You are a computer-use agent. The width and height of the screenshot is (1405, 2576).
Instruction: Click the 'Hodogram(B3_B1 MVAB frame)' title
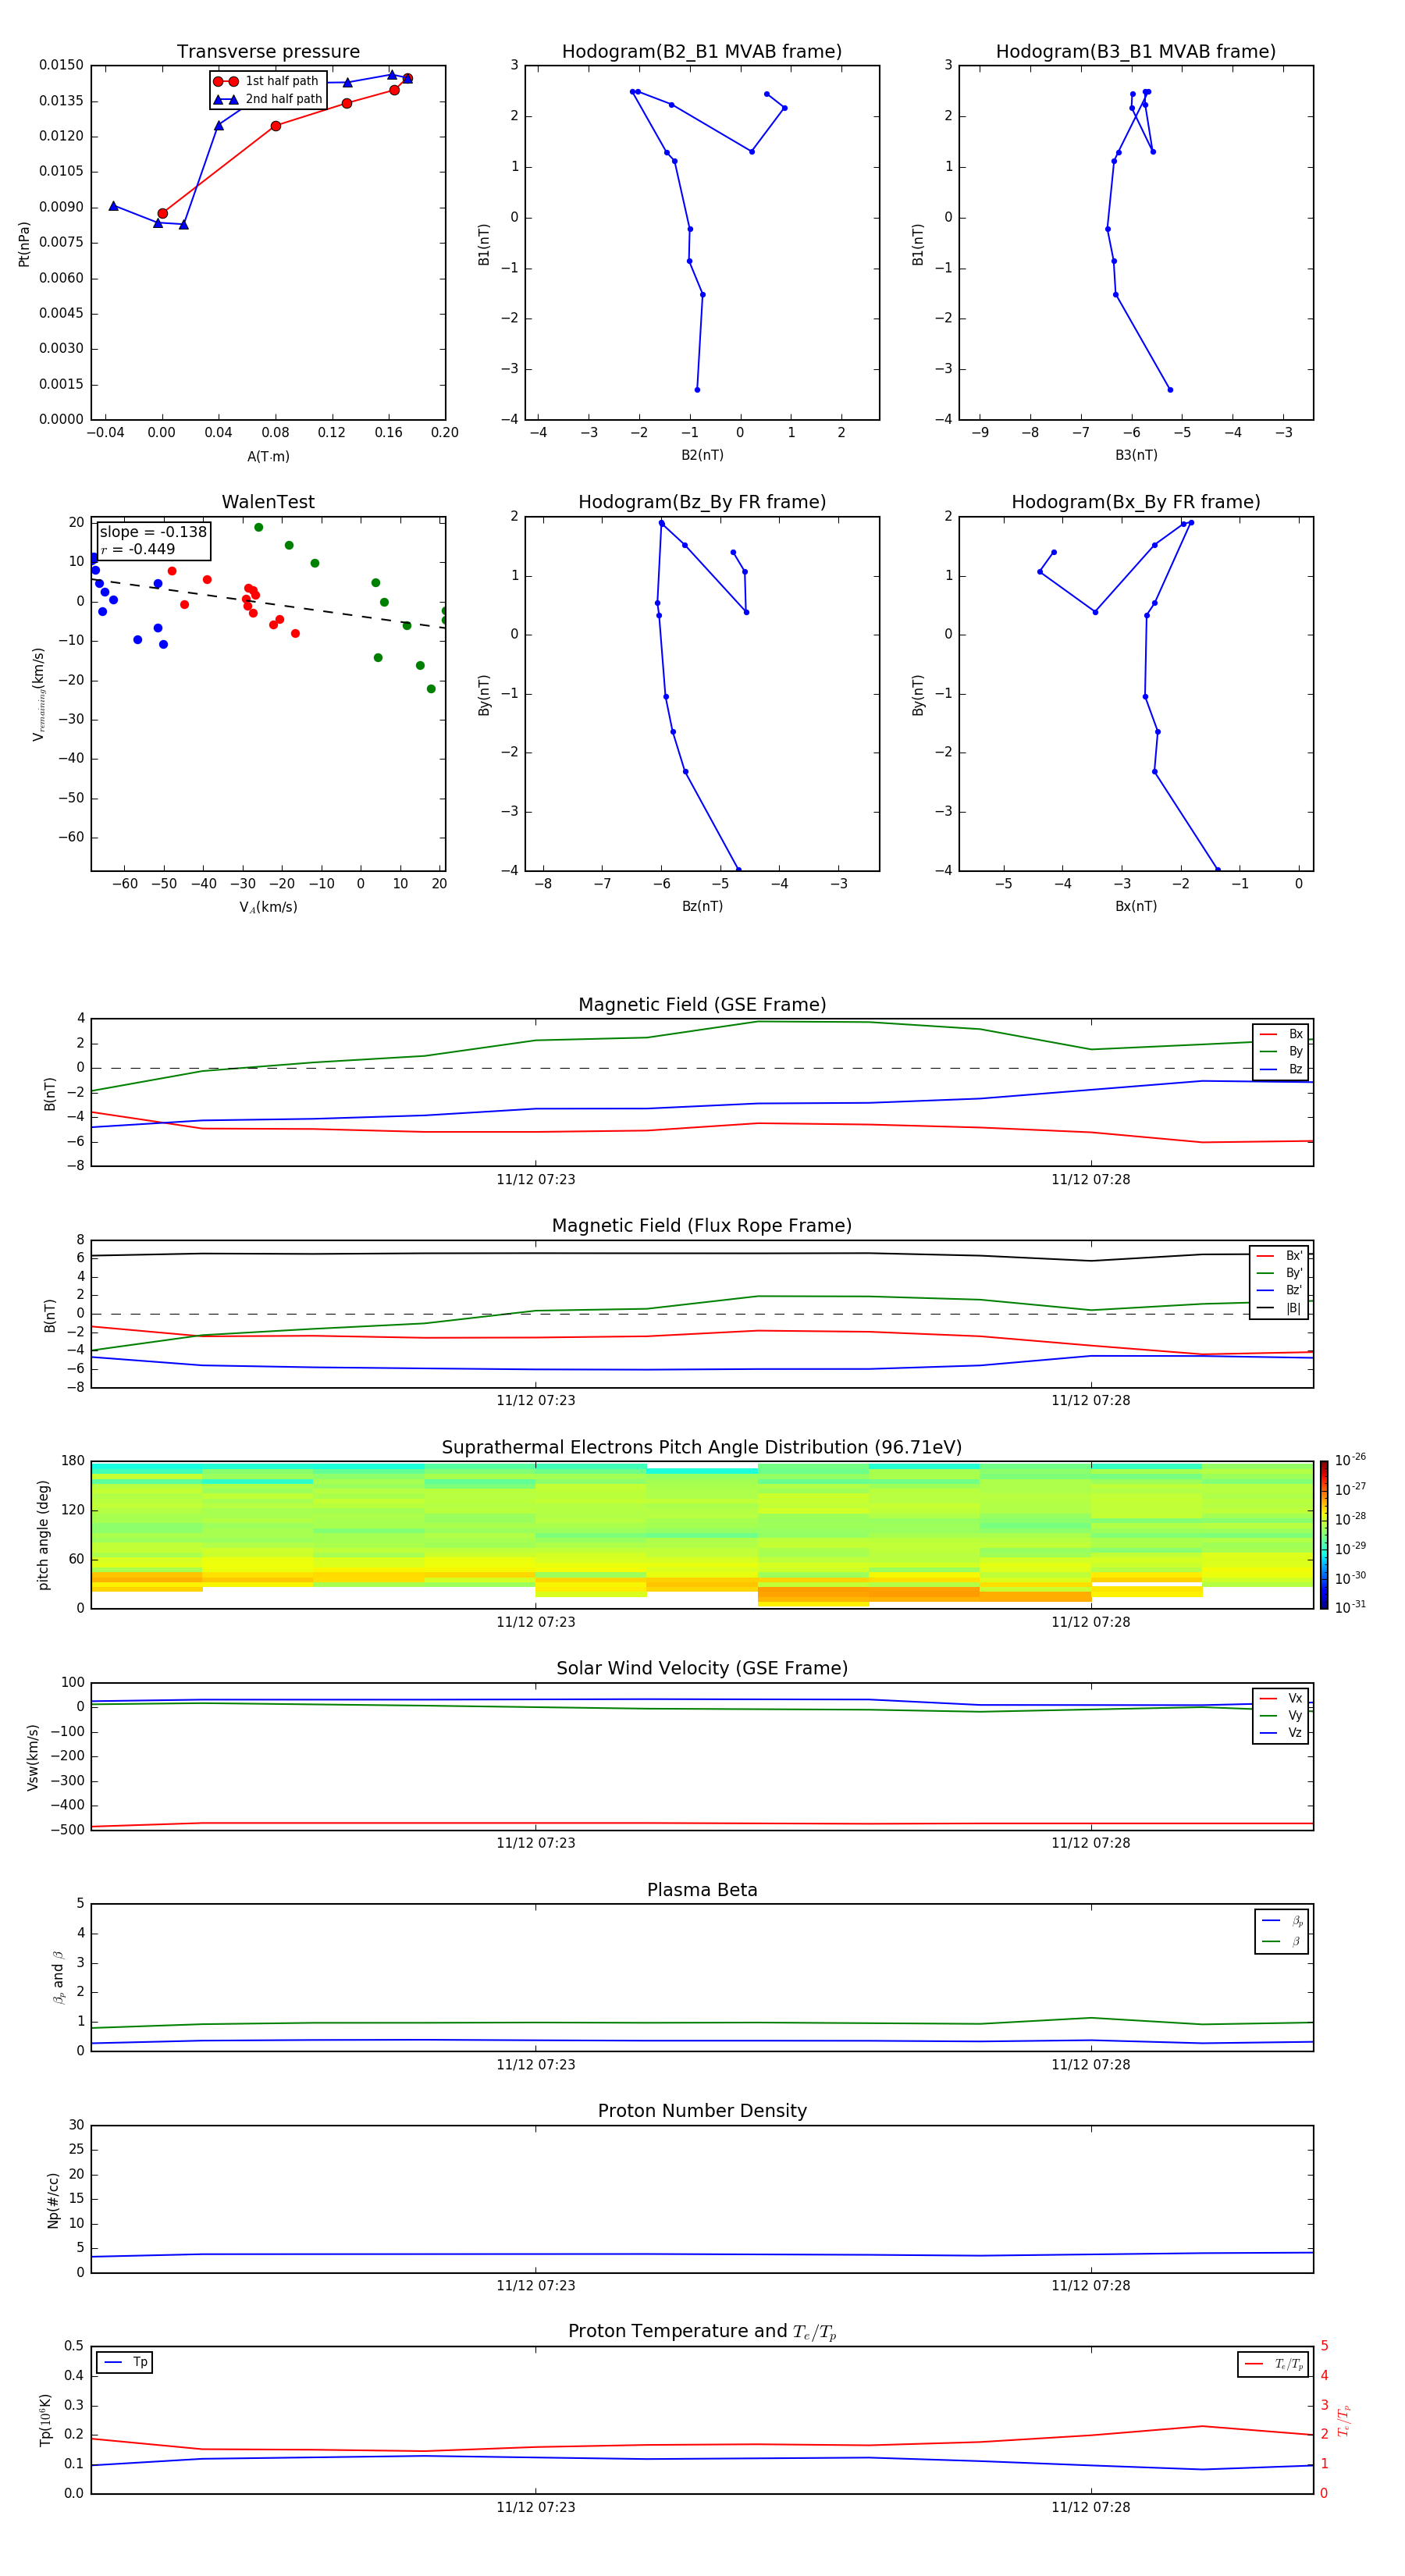coord(1136,52)
